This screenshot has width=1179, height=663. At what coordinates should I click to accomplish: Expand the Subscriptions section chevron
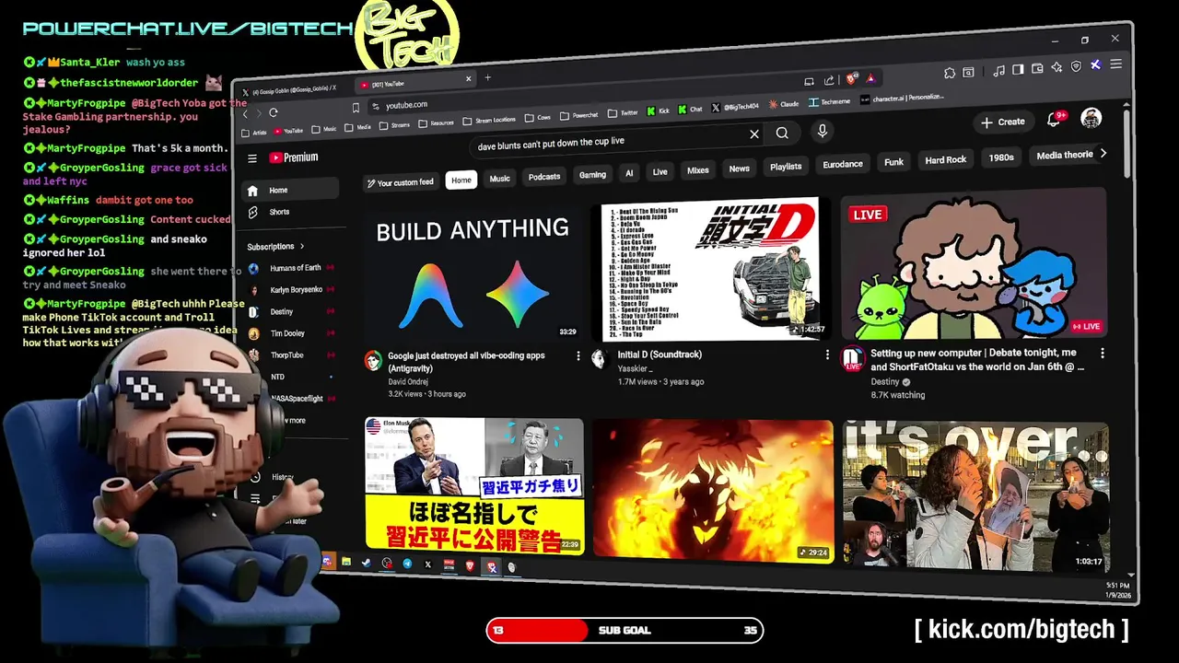301,247
